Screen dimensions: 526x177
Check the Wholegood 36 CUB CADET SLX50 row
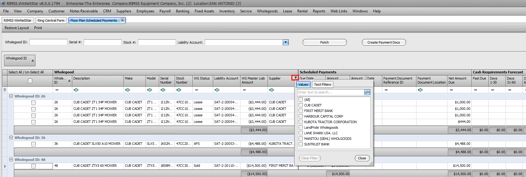(34, 144)
